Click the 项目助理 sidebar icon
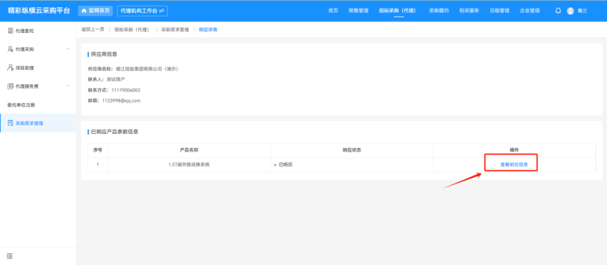 [x=10, y=67]
